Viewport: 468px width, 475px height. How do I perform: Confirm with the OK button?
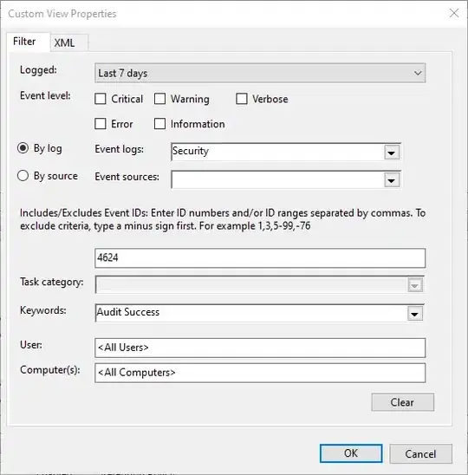[x=351, y=453]
